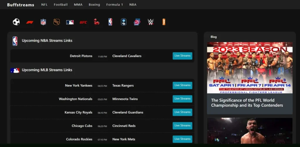Screen dimensions: 300x147
Task: Click the 07:10 PM game time
Action: coord(102,140)
